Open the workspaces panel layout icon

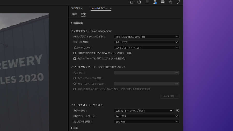(x=131, y=2)
